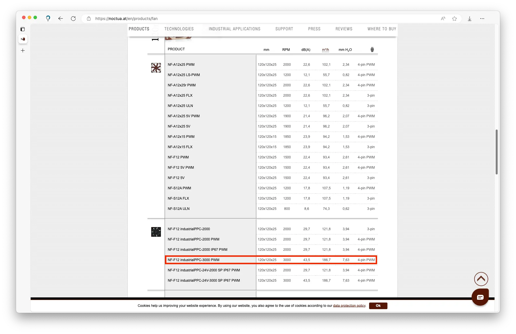The width and height of the screenshot is (516, 334).
Task: Click the RPM column header
Action: [286, 50]
